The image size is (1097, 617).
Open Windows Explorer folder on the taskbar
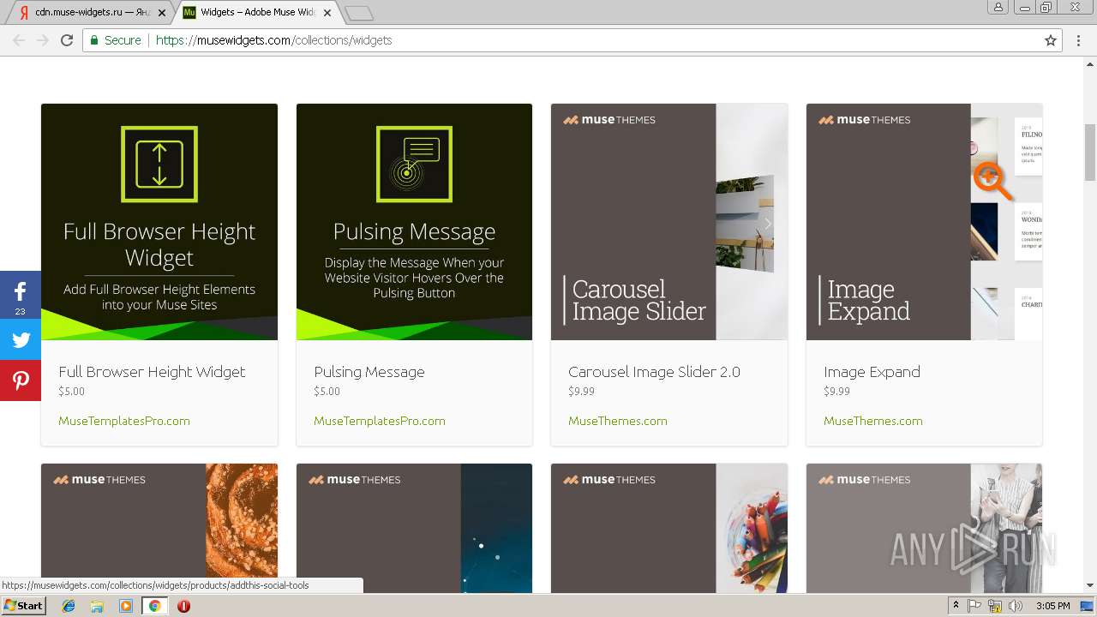click(97, 606)
